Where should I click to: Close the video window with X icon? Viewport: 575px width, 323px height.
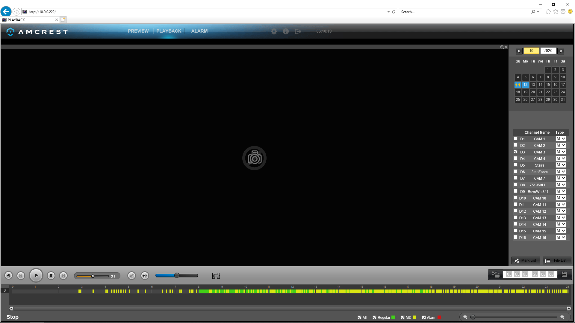pyautogui.click(x=506, y=47)
